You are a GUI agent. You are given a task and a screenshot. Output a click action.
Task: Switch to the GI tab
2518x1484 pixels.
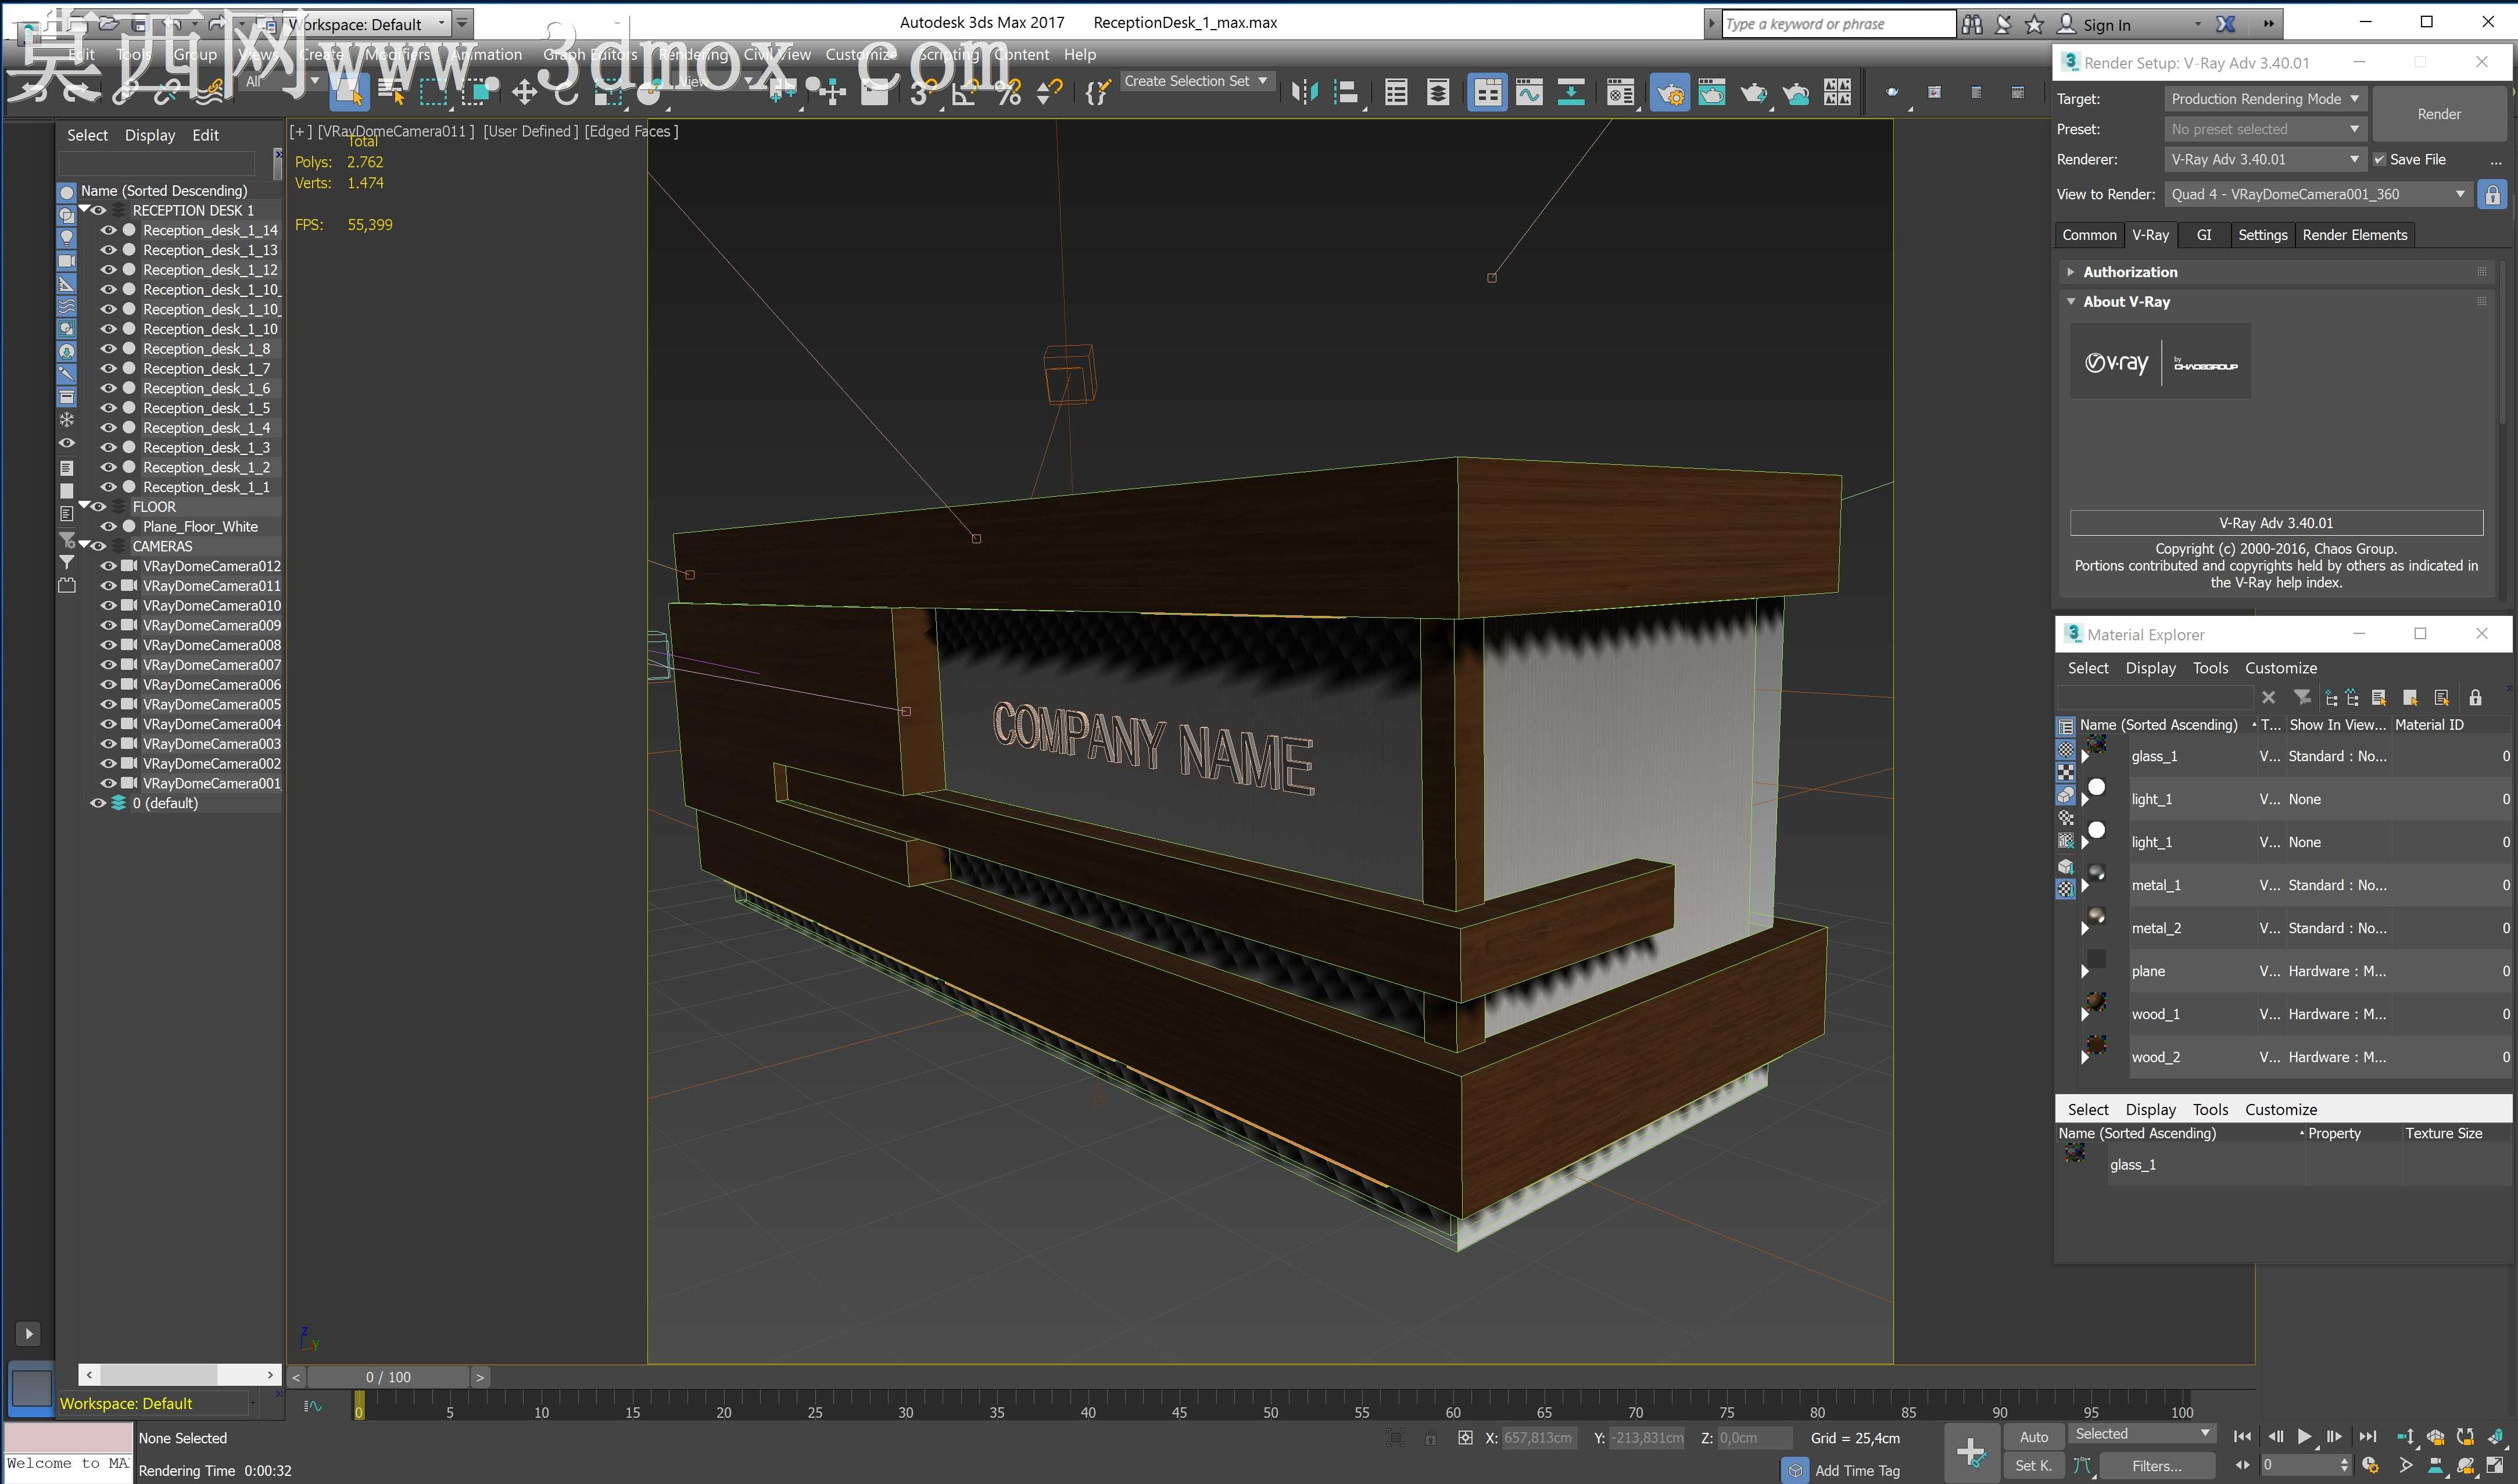[x=2204, y=235]
